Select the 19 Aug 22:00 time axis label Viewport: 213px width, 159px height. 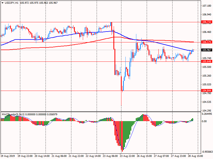pos(25,156)
